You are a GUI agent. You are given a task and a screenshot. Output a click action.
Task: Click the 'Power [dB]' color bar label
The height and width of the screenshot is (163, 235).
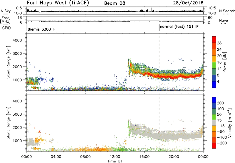click(x=224, y=62)
